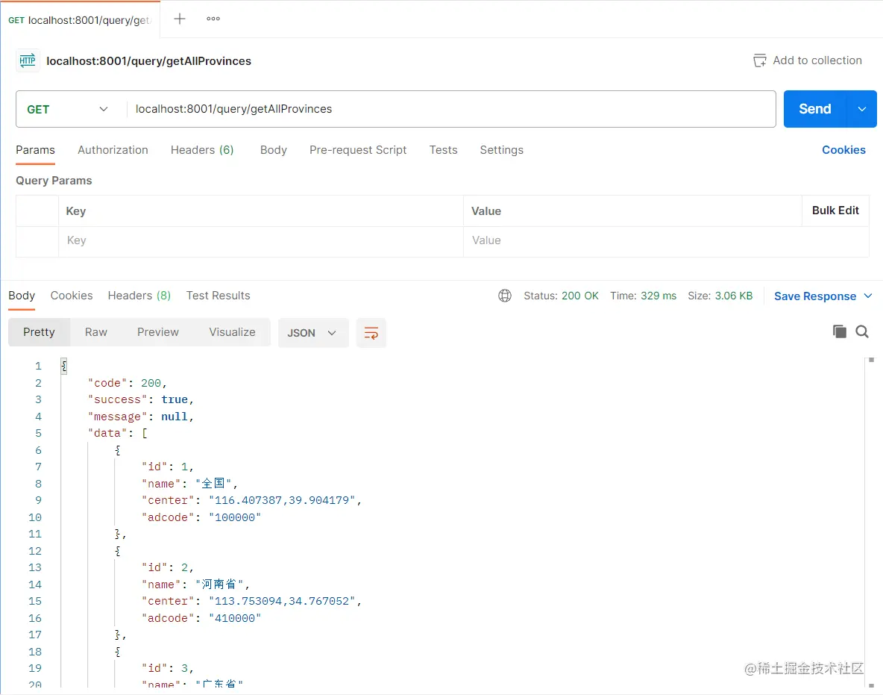Open the request Body tab
Viewport: 883px width, 695px height.
point(274,150)
